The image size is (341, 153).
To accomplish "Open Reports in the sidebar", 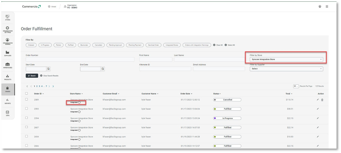I will pos(8,101).
